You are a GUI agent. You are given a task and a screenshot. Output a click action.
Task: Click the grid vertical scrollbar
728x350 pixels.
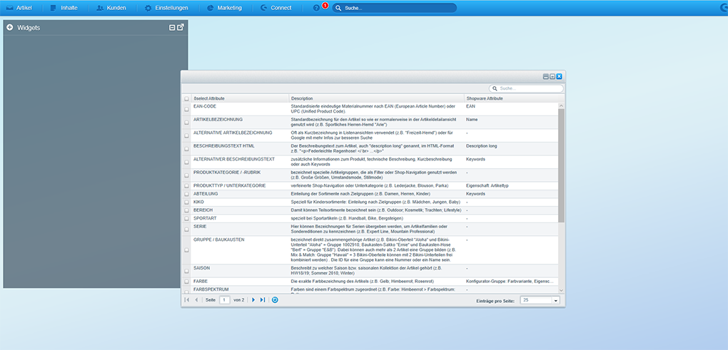click(x=561, y=157)
